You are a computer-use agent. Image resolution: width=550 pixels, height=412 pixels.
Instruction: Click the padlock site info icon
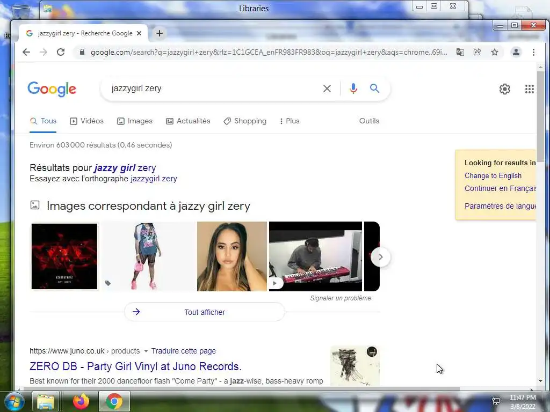[x=82, y=52]
